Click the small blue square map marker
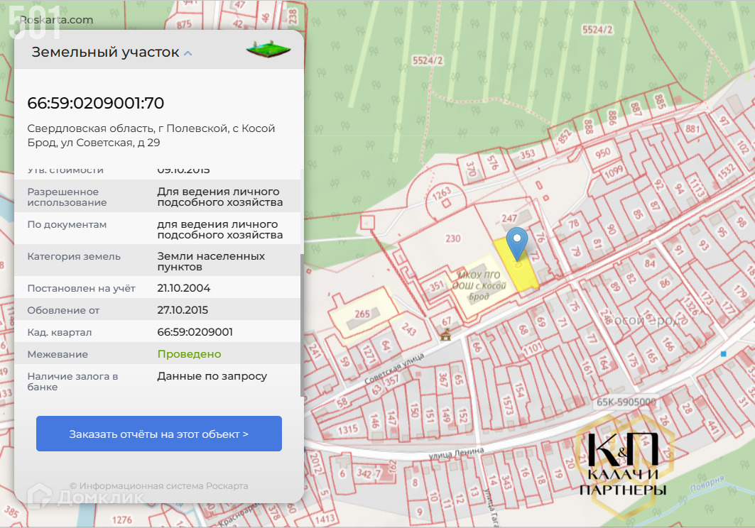This screenshot has width=755, height=528. tap(723, 353)
